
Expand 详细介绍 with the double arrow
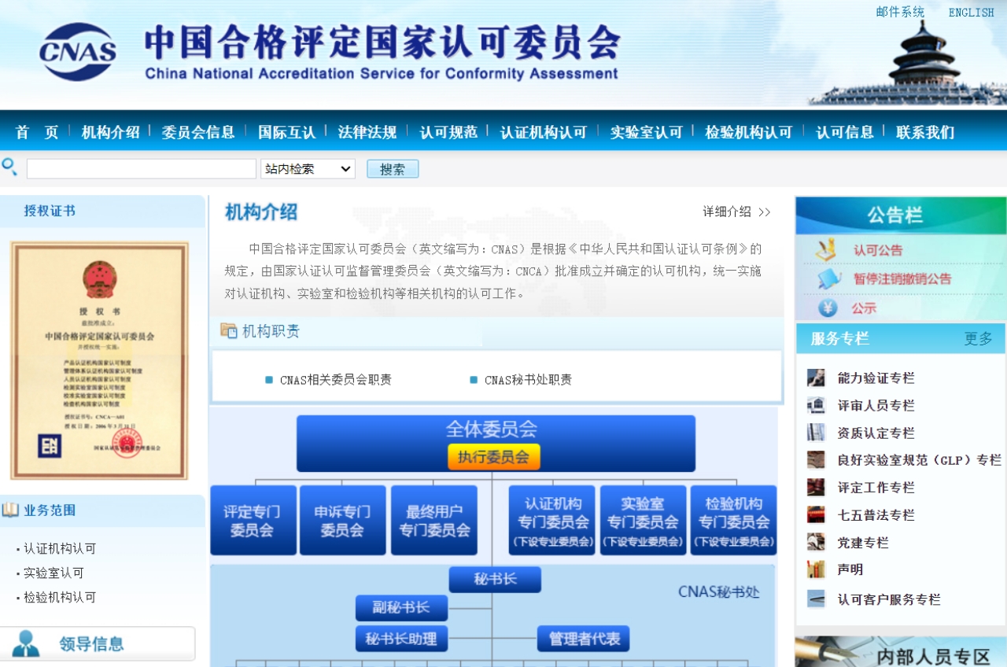point(764,212)
